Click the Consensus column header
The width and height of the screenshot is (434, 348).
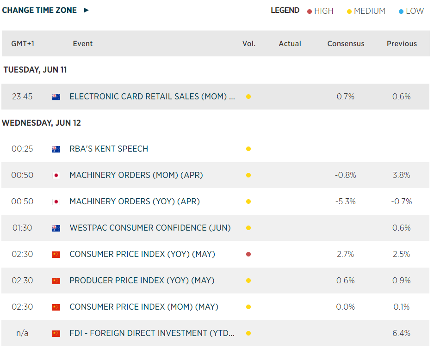tap(346, 44)
